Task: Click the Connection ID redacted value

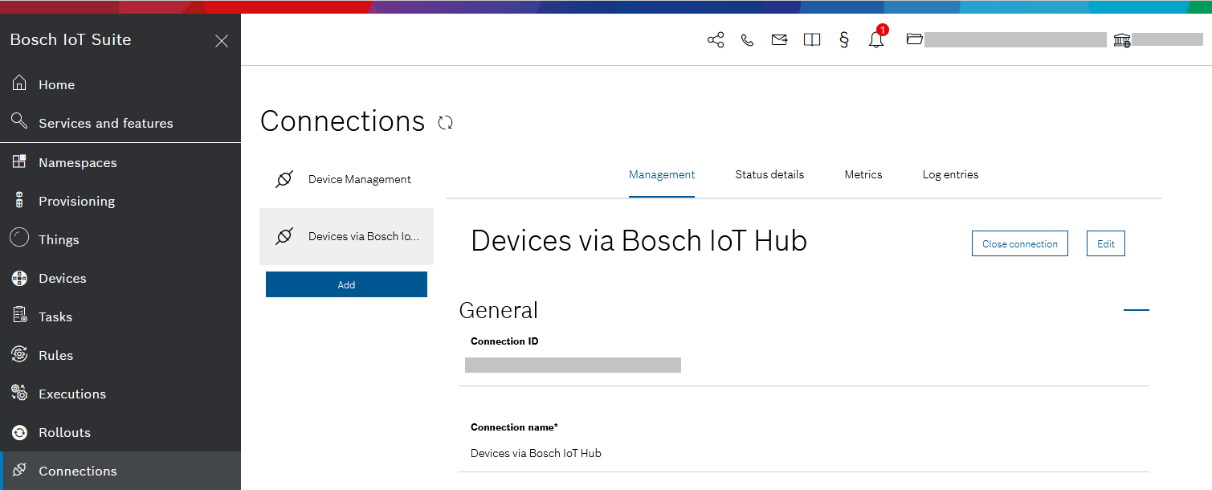Action: [573, 365]
